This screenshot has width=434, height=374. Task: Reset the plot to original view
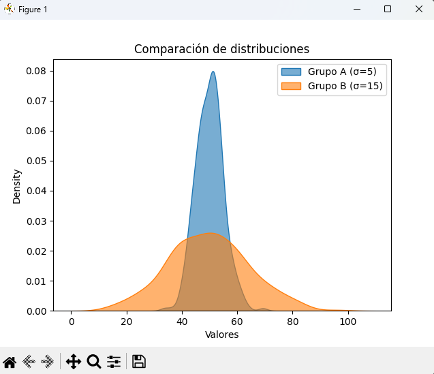click(10, 362)
